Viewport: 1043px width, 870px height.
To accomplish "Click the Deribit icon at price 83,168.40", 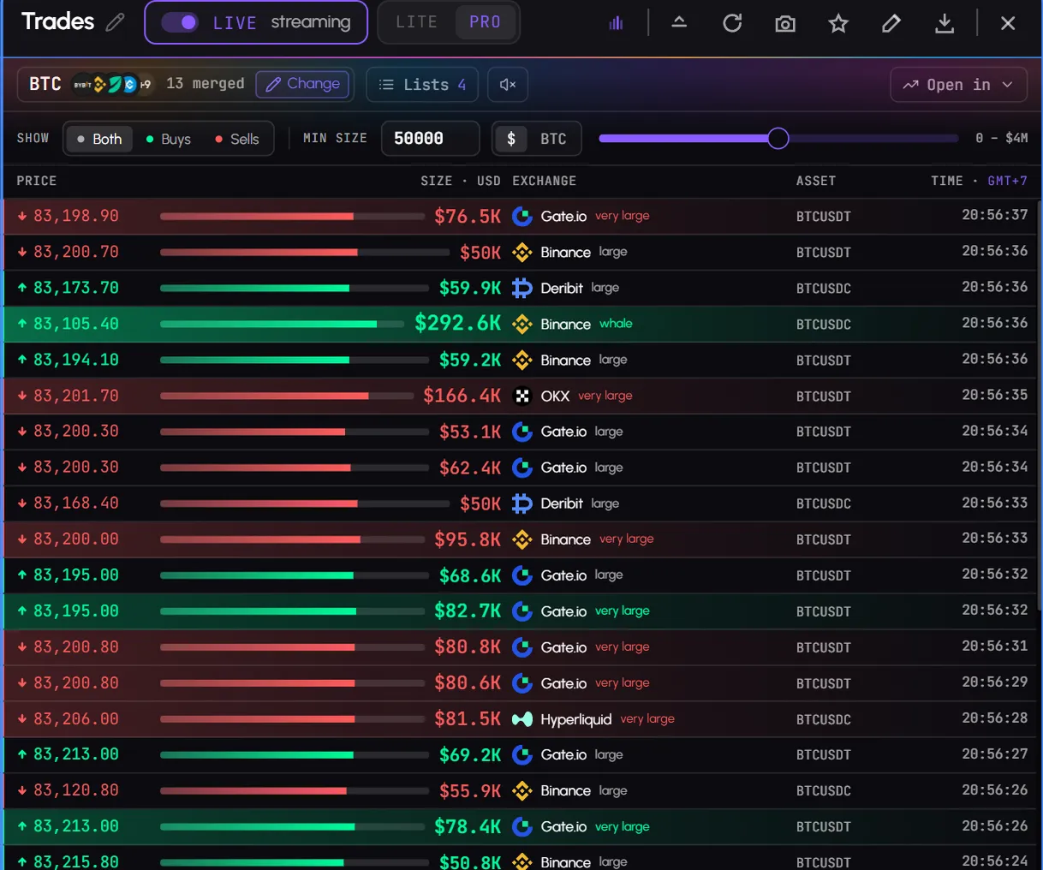I will 522,504.
